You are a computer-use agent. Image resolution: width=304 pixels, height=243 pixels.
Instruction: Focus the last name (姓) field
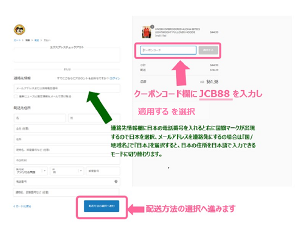[94, 118]
